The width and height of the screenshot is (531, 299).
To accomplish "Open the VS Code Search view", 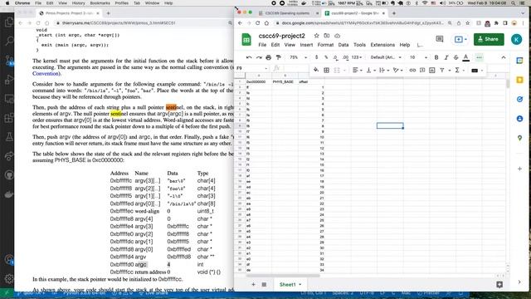I will click(9, 42).
